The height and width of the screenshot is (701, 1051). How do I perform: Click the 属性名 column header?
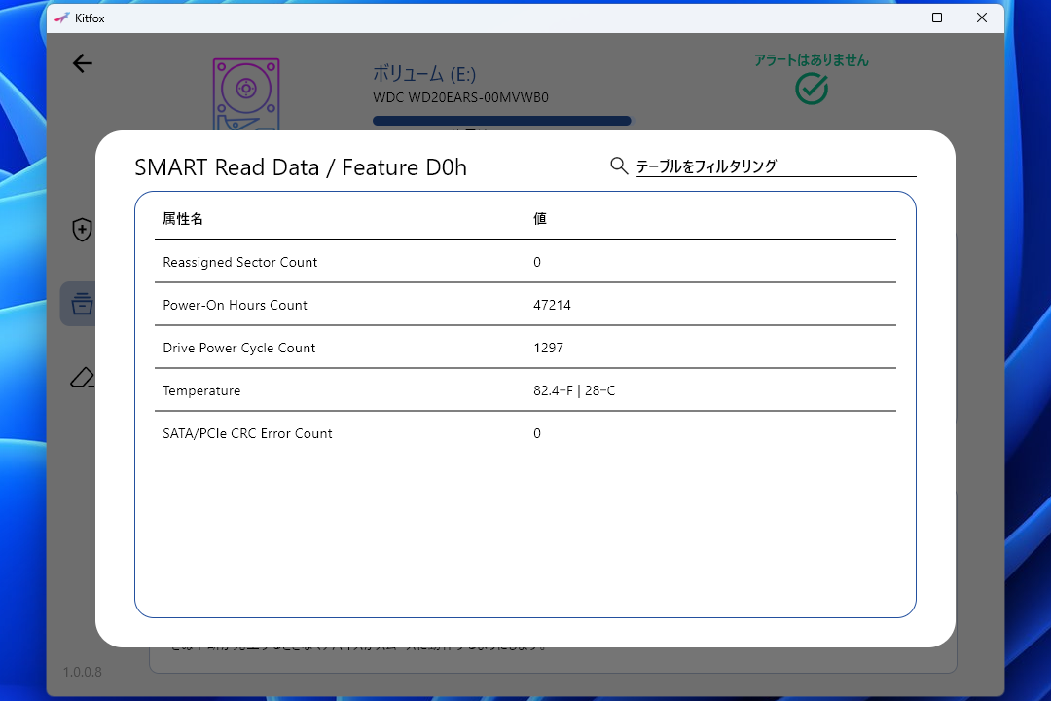tap(181, 218)
